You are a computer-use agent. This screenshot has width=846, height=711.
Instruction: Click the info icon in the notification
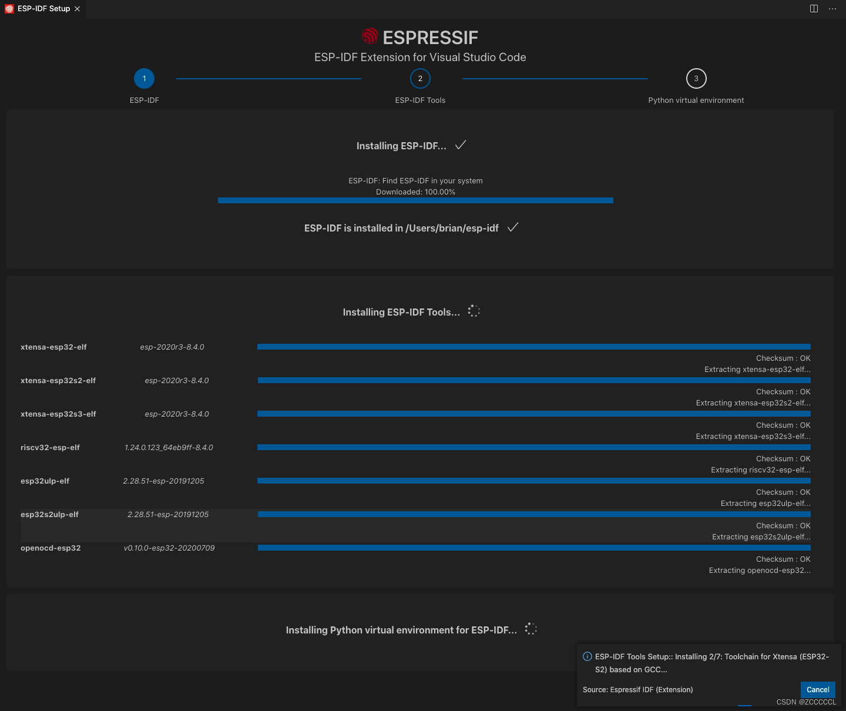tap(587, 656)
